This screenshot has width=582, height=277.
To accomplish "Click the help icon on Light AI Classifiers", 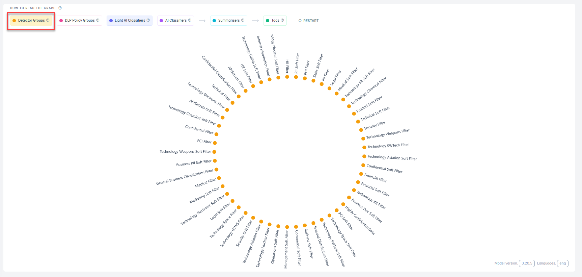I will [x=148, y=20].
